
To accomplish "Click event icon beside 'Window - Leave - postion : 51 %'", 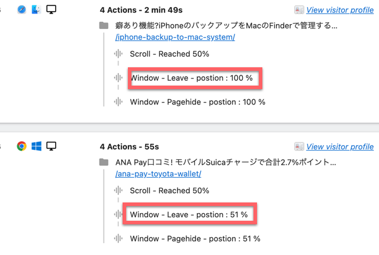I will tap(118, 214).
